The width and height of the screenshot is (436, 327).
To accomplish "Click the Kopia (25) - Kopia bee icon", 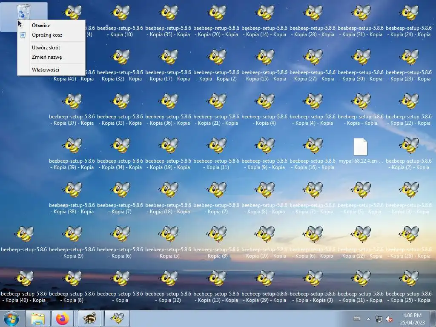I will 409,278.
